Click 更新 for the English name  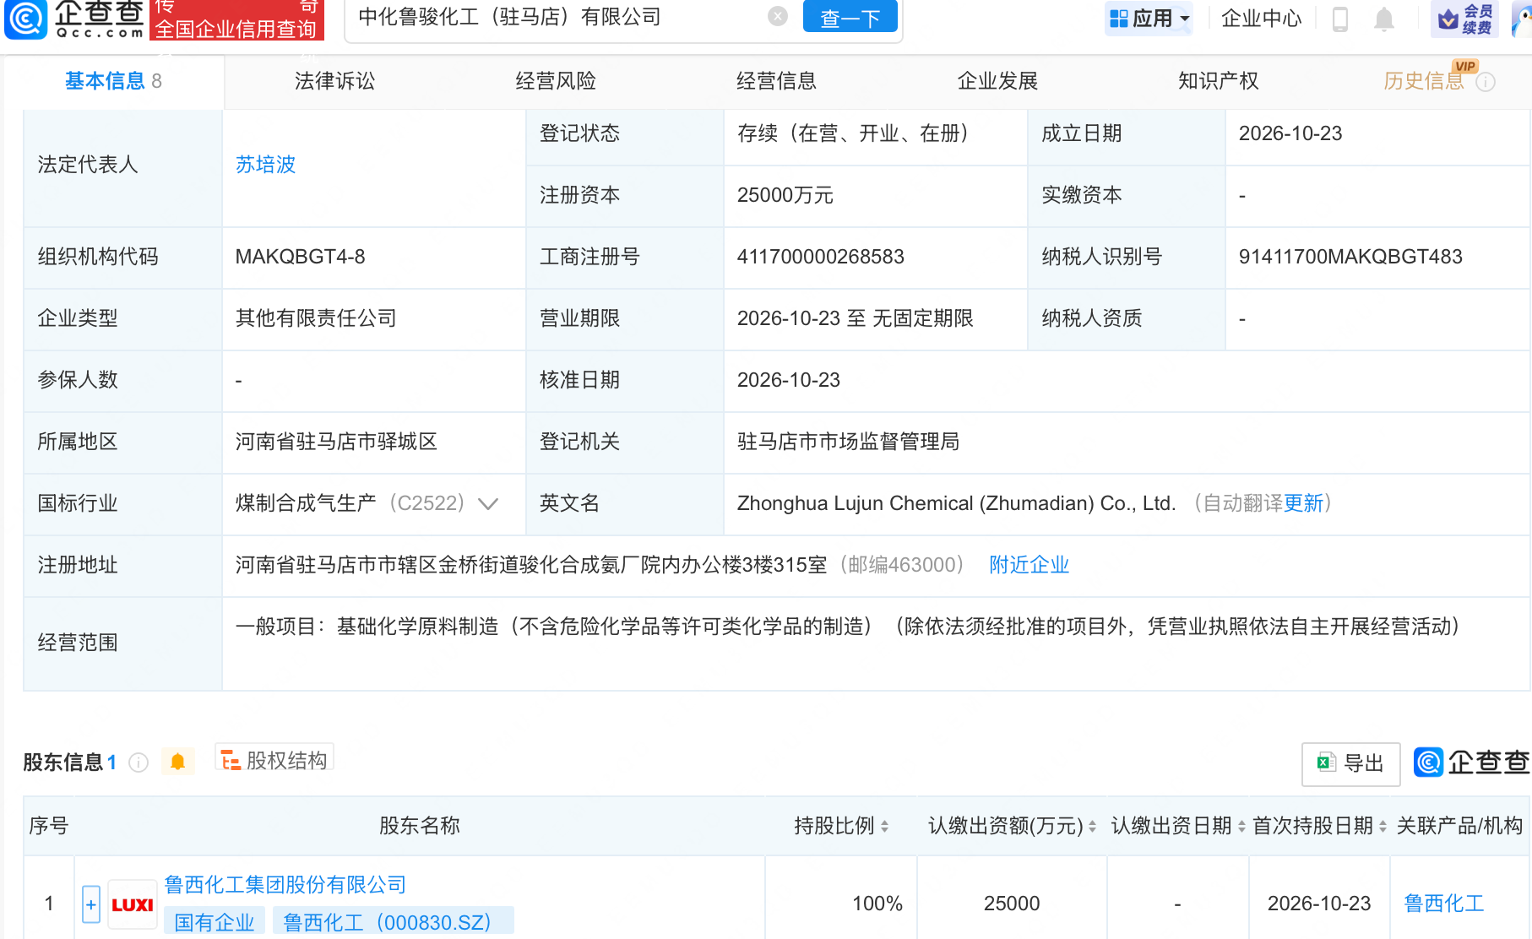coord(1303,503)
